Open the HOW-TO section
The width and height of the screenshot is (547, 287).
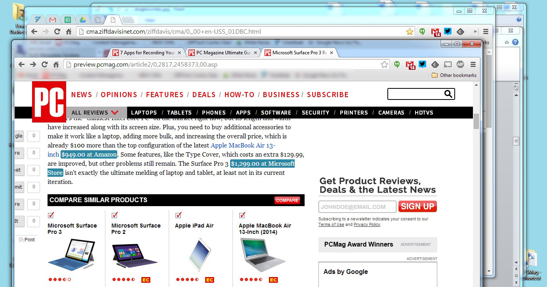point(239,95)
